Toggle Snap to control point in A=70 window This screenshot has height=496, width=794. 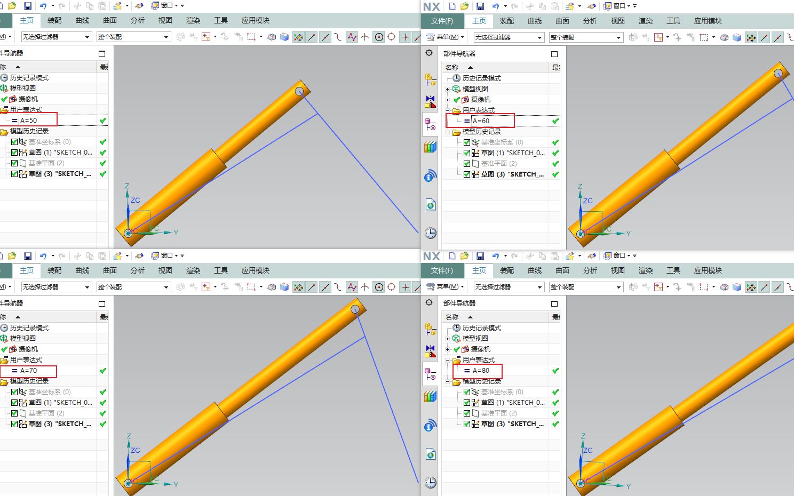352,287
